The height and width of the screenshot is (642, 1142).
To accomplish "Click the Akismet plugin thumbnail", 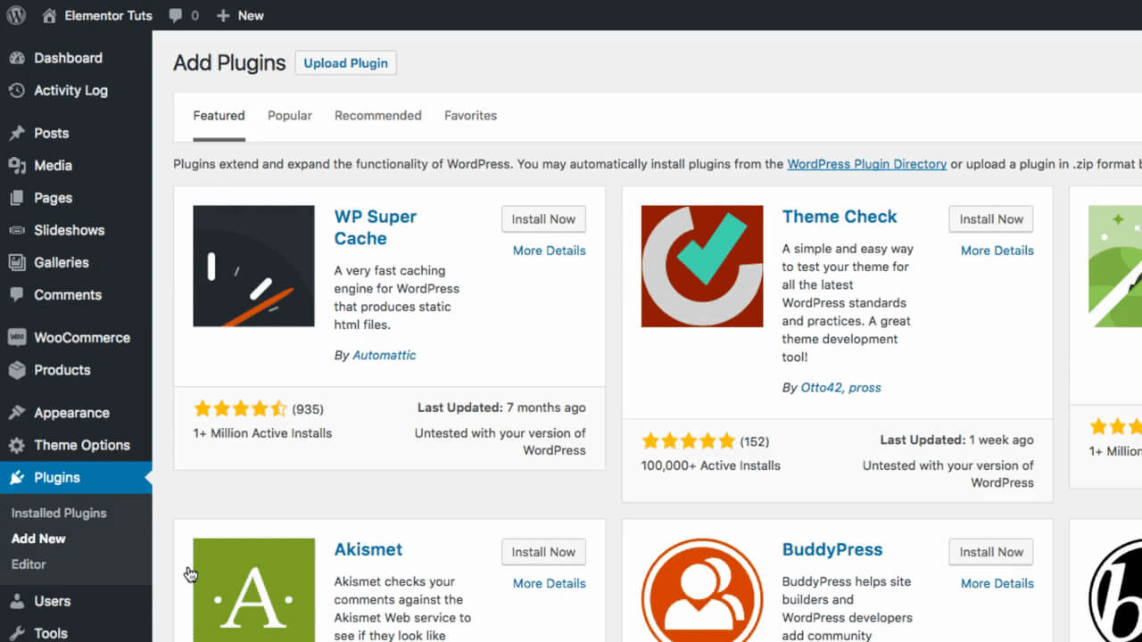I will (x=253, y=588).
